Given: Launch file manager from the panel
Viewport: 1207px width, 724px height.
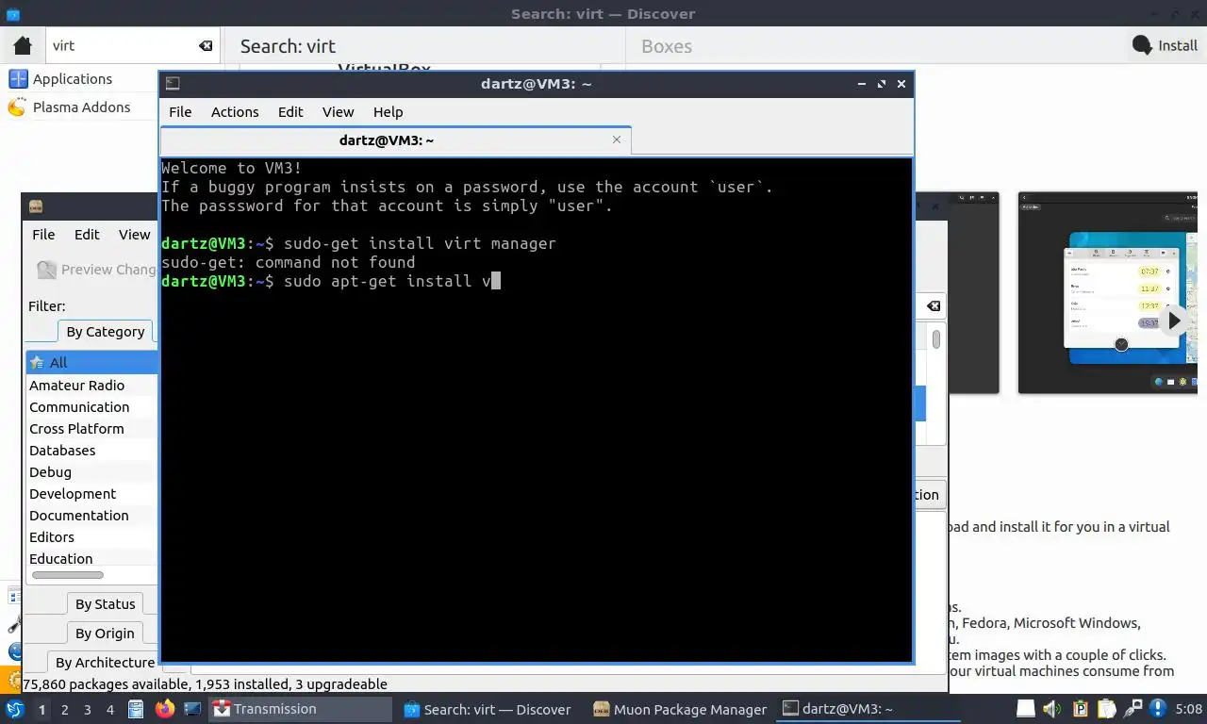Looking at the screenshot, I should (136, 709).
